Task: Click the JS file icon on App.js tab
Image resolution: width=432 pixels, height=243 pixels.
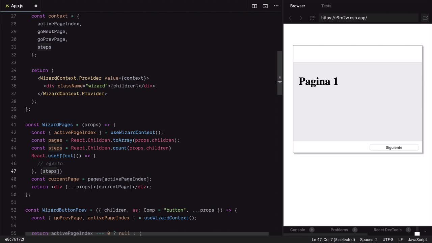Action: pyautogui.click(x=7, y=6)
